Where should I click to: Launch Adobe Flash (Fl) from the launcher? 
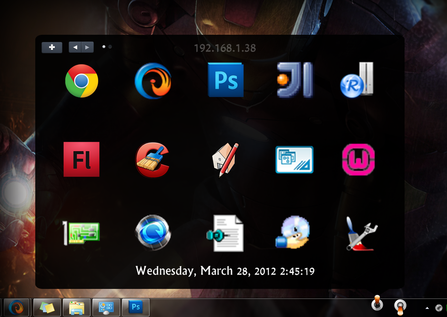81,159
